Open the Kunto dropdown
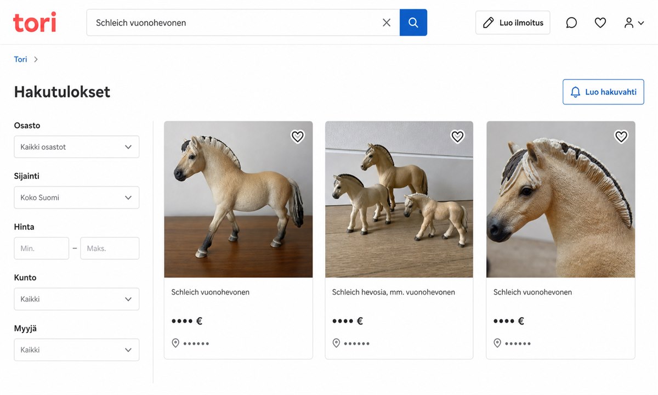Viewport: 658px width, 395px height. click(77, 299)
